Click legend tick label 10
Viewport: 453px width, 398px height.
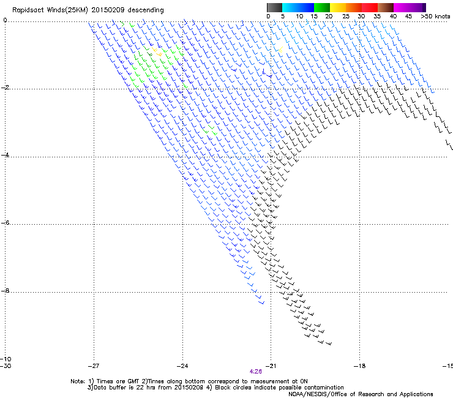[299, 17]
